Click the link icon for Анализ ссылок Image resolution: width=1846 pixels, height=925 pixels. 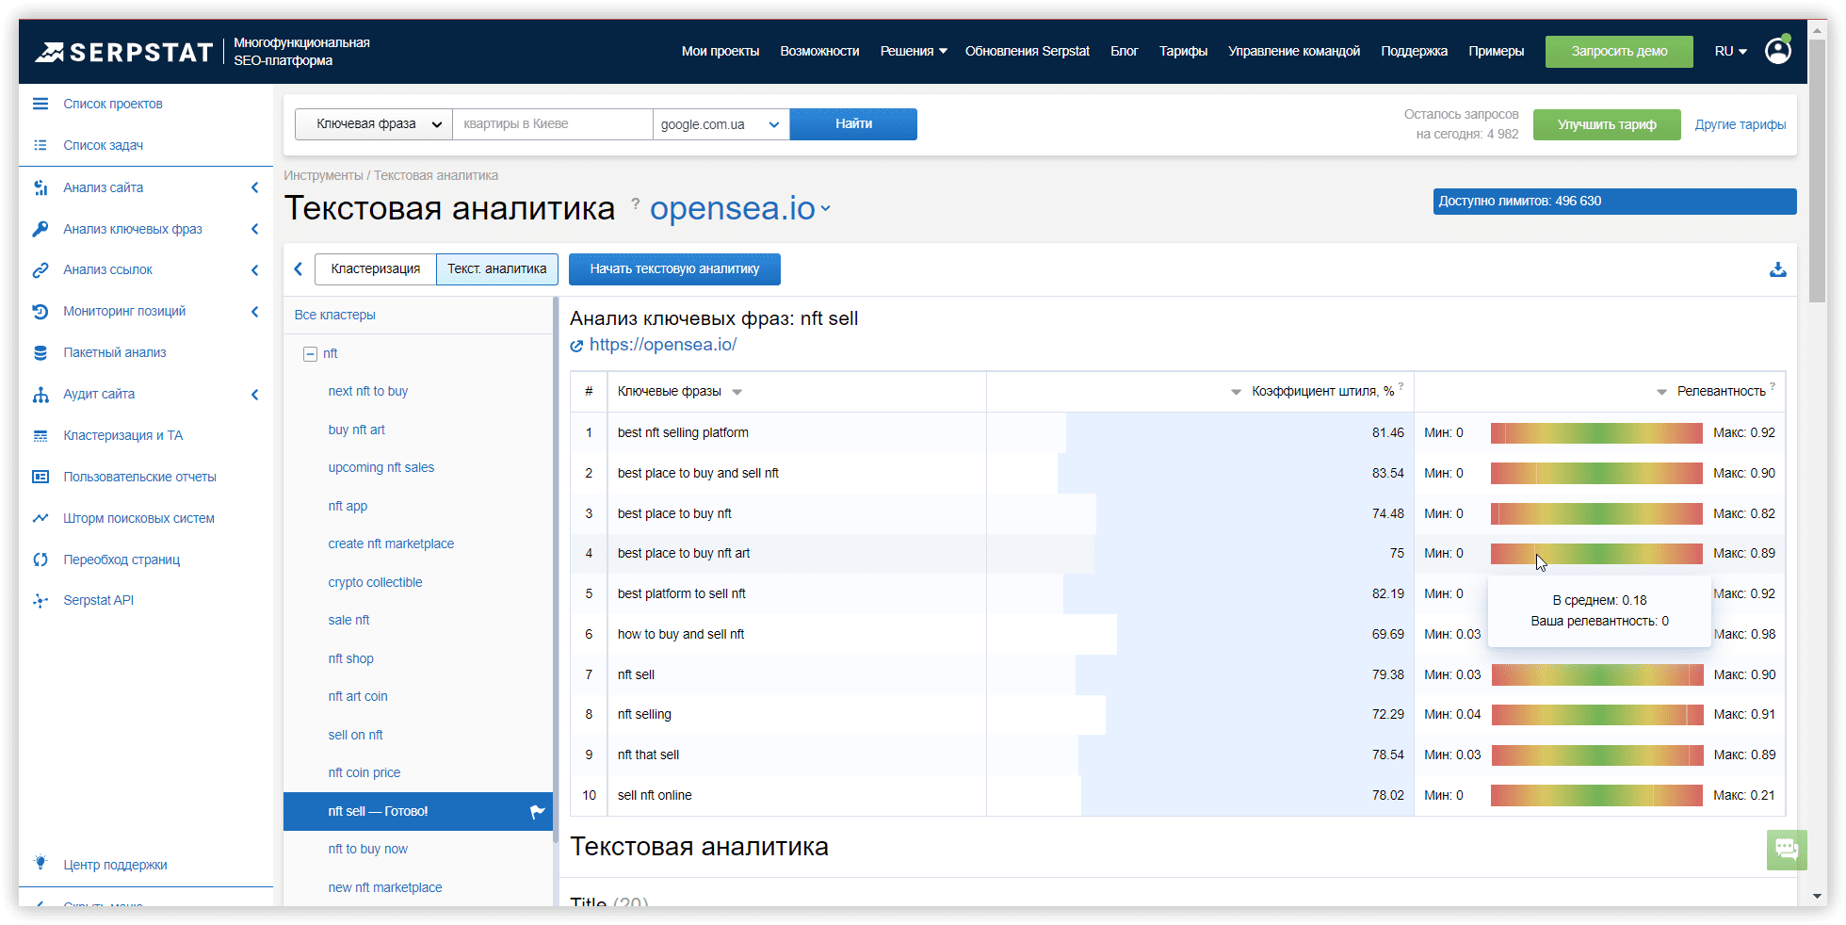click(40, 269)
